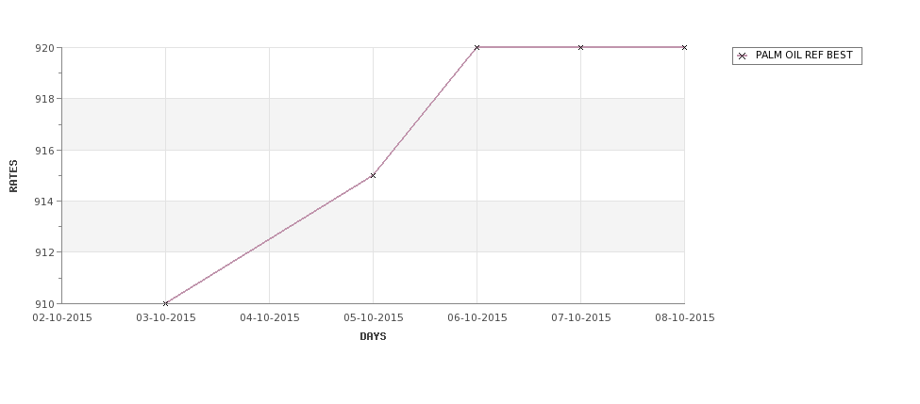Select the 03-10-2015 date tick label

(166, 318)
